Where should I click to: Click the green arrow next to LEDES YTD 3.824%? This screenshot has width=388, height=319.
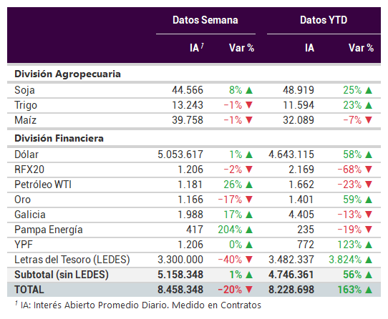click(x=369, y=260)
